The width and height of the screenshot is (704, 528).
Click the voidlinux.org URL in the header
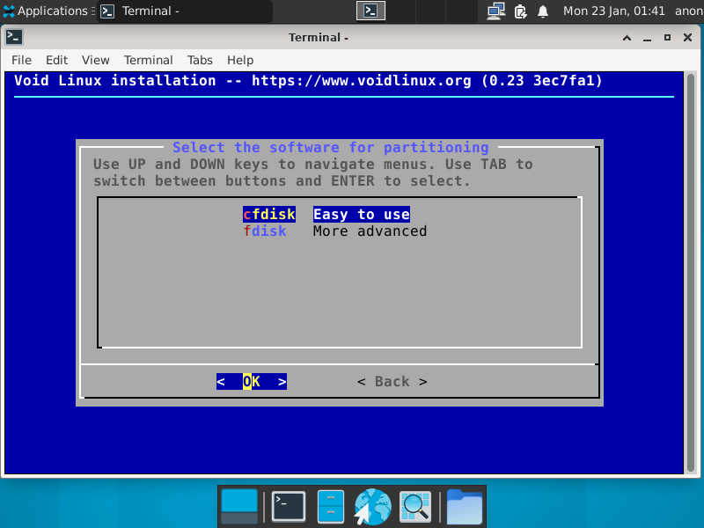(362, 81)
